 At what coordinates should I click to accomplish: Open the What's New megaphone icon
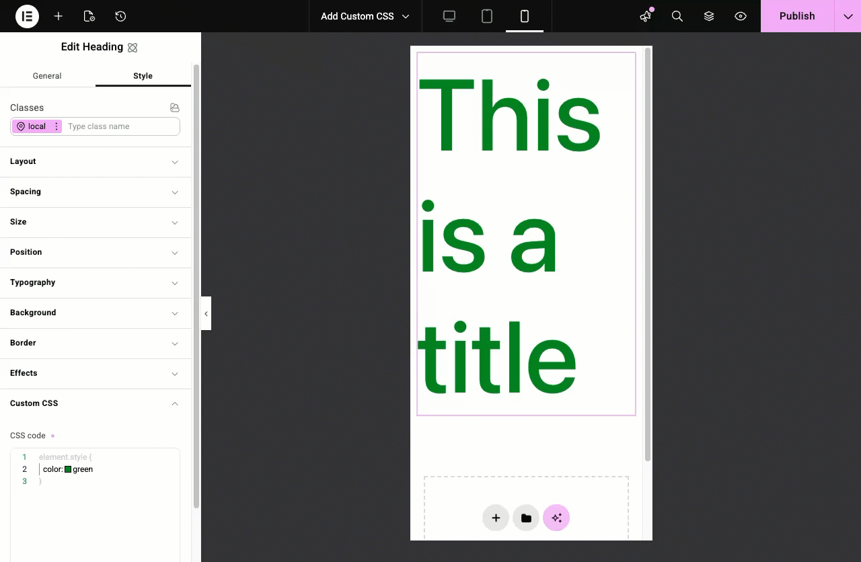click(646, 16)
